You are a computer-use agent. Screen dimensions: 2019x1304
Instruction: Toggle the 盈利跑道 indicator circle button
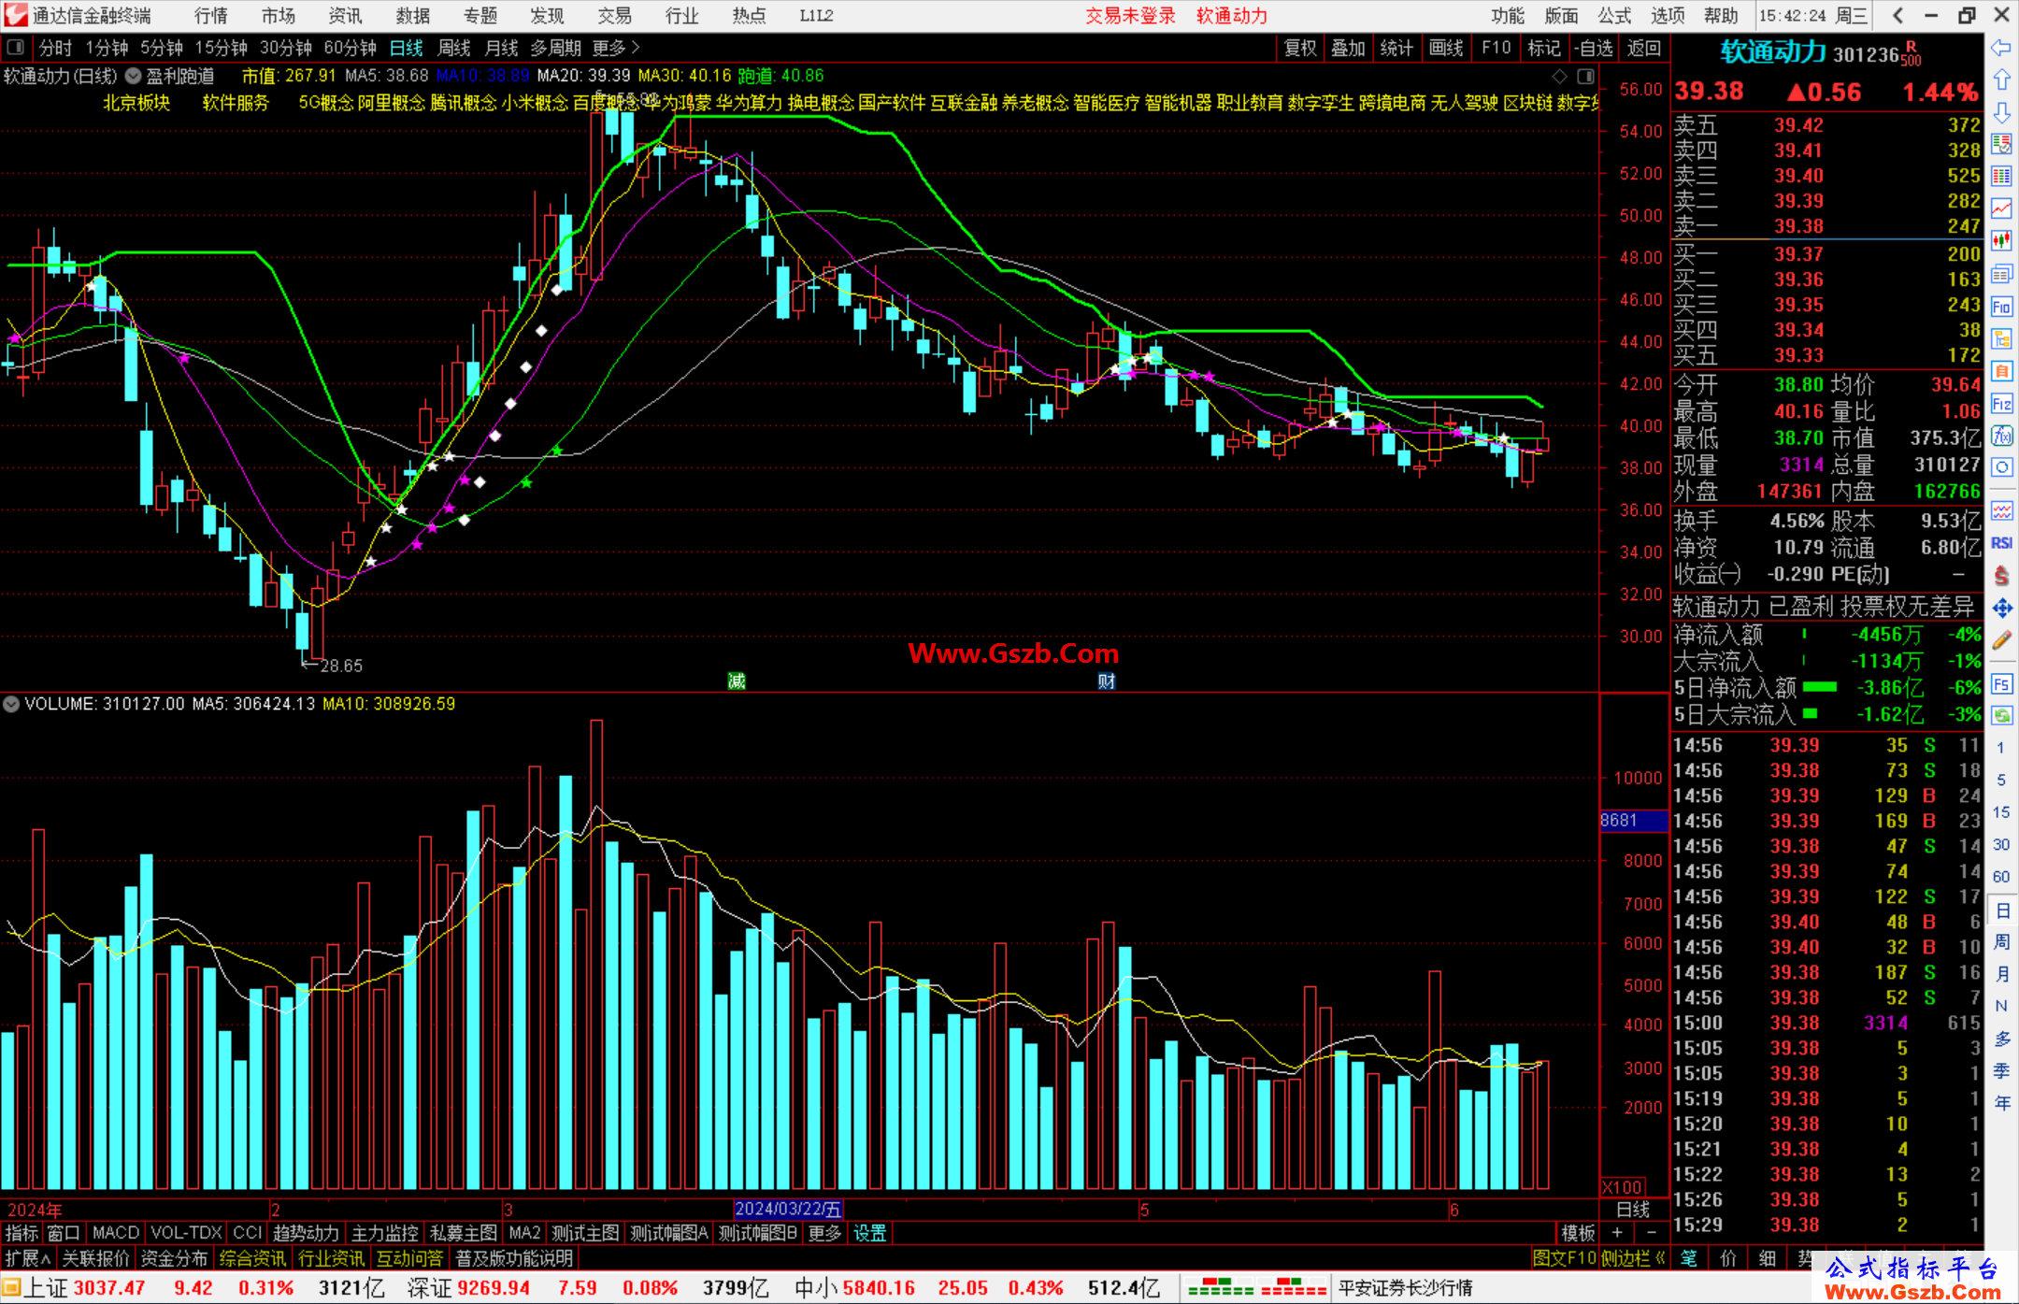(x=133, y=76)
